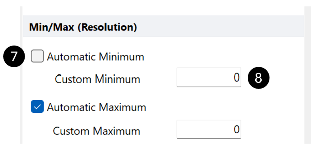Screen dimensions: 318x160
Task: Click the black circle numbered 7
Action: point(14,57)
